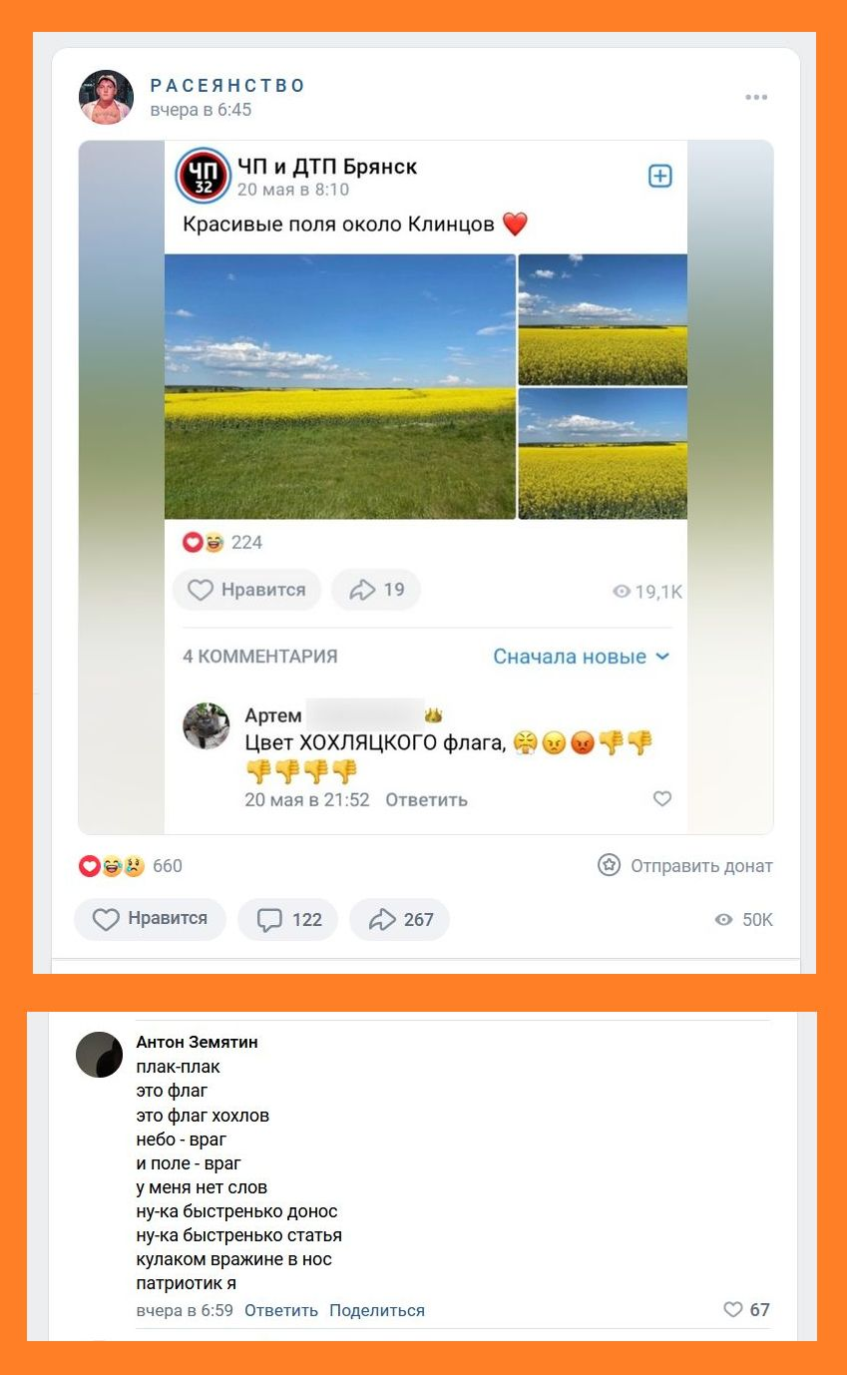
Task: Click the РАСЕЯНСТВО group avatar
Action: point(107,97)
